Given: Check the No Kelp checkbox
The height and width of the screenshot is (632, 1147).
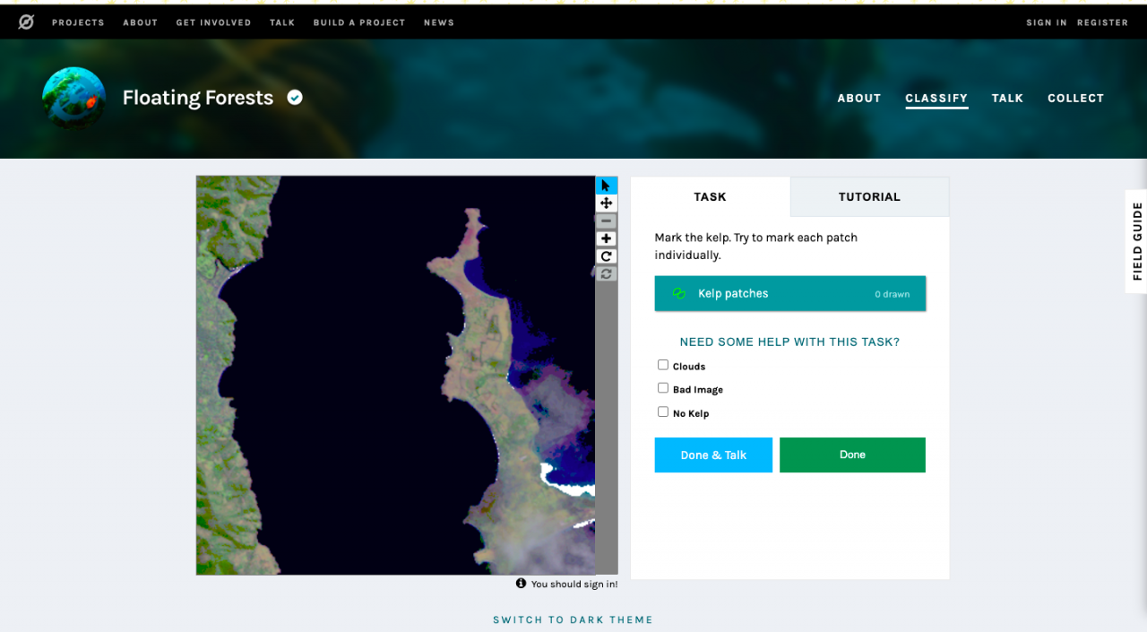Looking at the screenshot, I should (663, 412).
